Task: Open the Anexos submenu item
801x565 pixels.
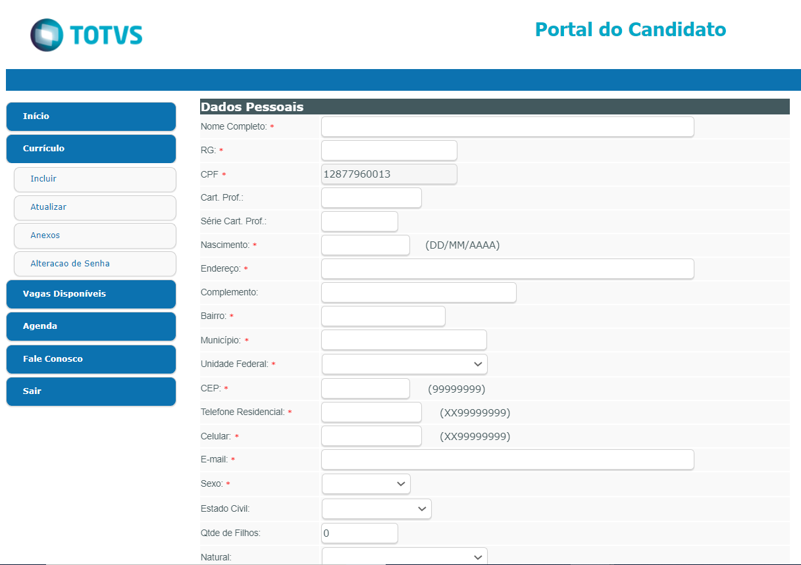Action: (x=95, y=235)
